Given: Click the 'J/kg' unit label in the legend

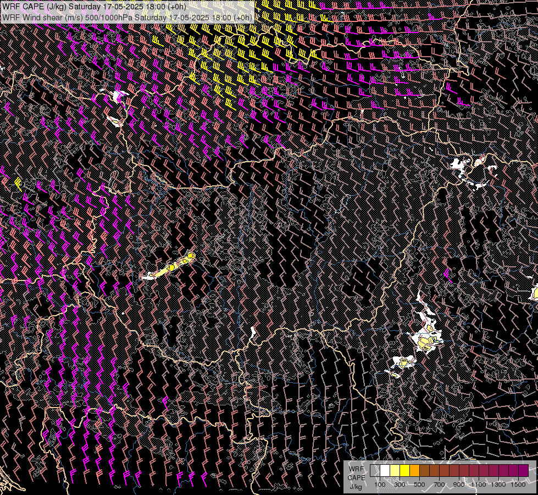Looking at the screenshot, I should 356,486.
